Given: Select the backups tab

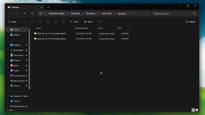Looking at the screenshot, I should pos(25,7).
